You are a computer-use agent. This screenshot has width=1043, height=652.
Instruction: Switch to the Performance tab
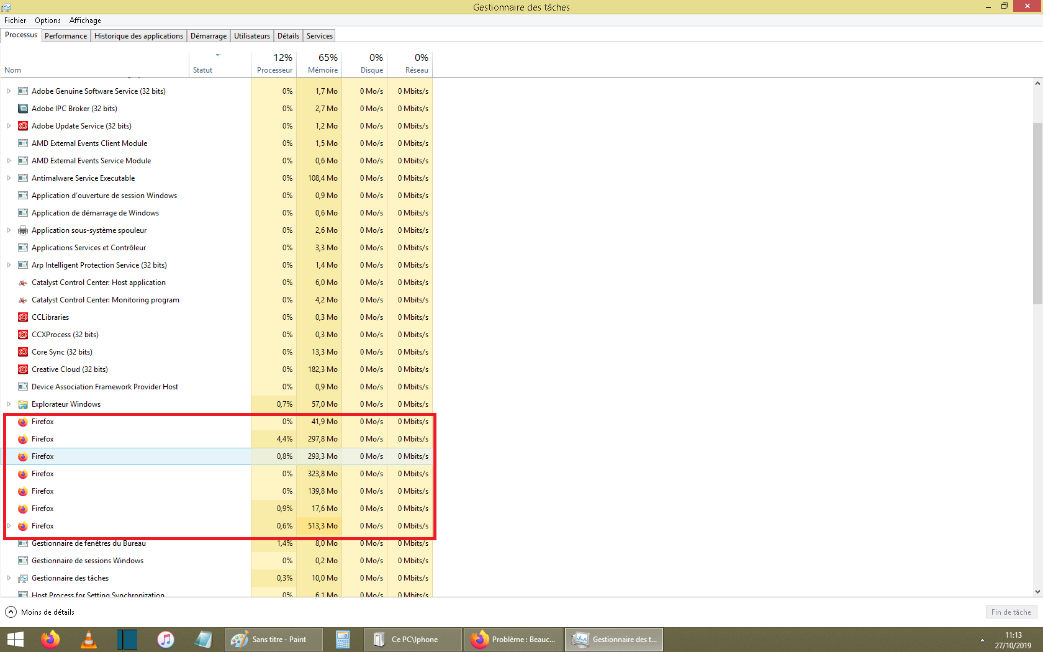coord(66,36)
